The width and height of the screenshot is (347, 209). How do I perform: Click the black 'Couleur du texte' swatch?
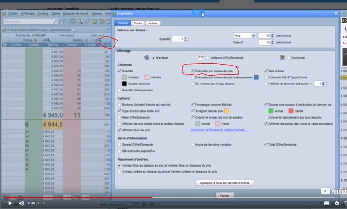point(124,84)
